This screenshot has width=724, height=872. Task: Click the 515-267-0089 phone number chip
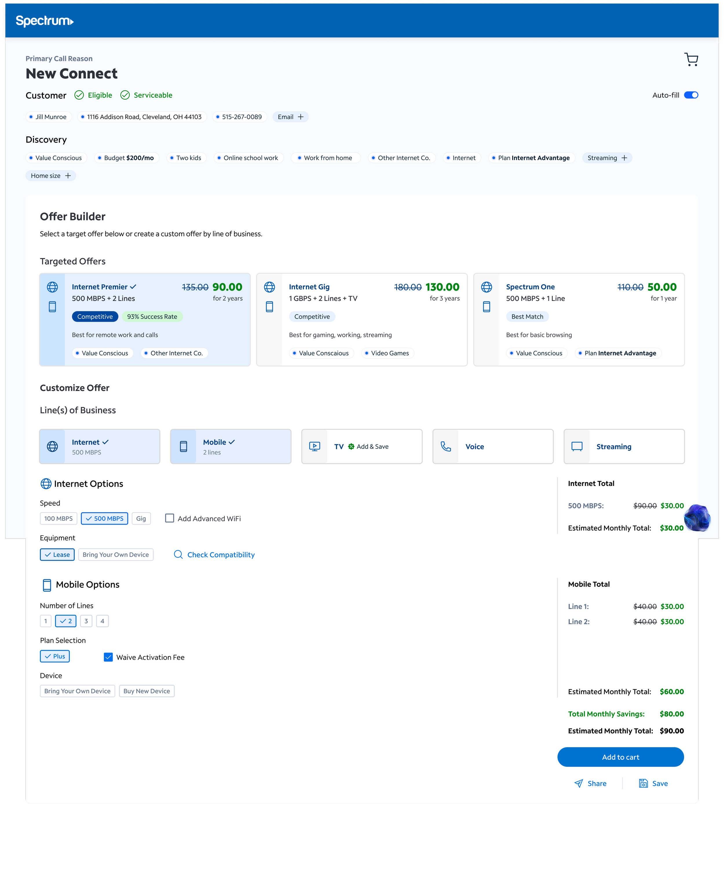tap(239, 117)
